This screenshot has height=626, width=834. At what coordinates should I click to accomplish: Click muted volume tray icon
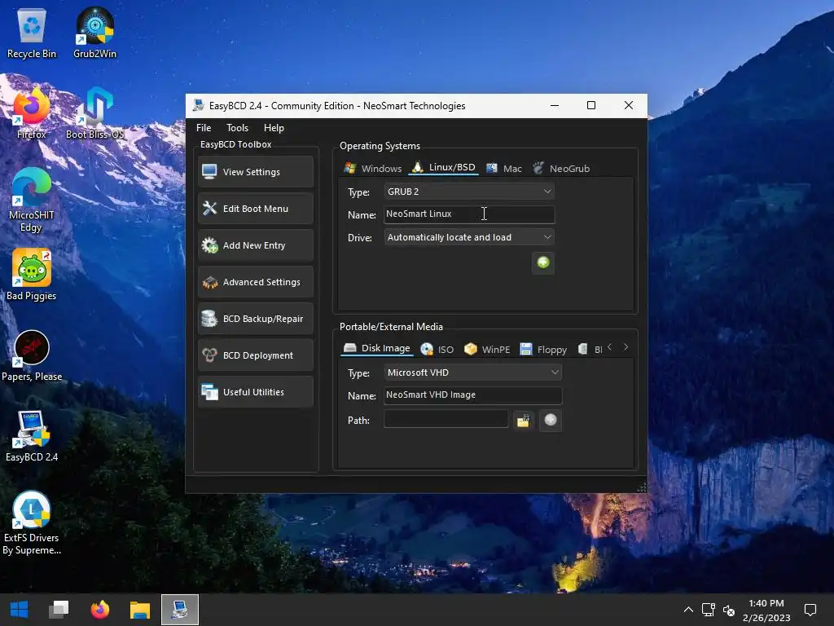(x=729, y=610)
